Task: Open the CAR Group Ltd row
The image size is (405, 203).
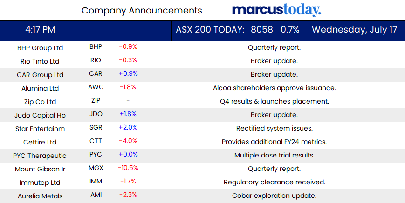Action: [x=40, y=75]
